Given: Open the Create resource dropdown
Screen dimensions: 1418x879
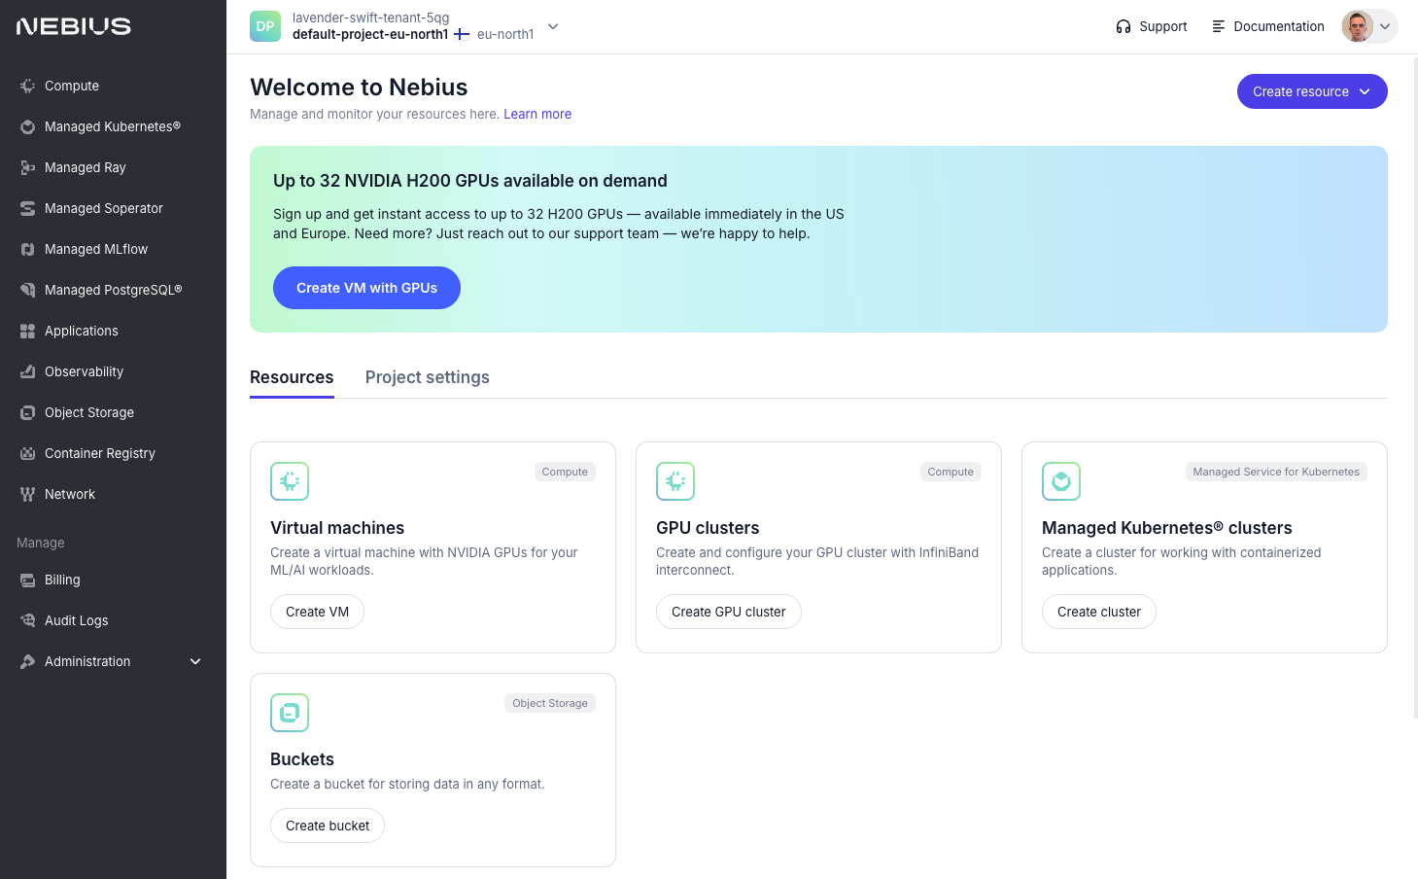Looking at the screenshot, I should [1311, 91].
